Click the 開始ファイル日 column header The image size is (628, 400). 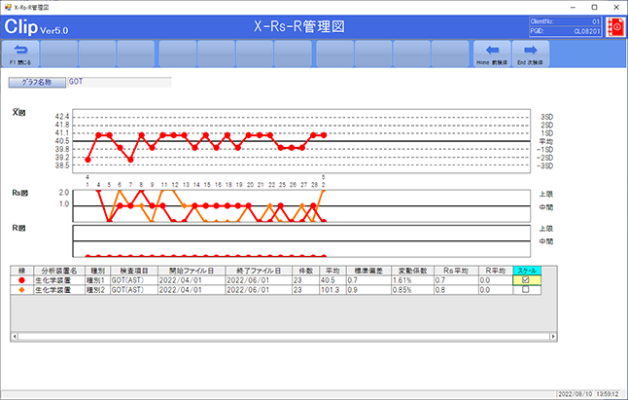pos(192,271)
